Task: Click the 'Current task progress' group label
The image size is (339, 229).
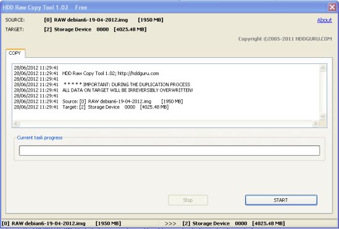Action: [x=40, y=137]
